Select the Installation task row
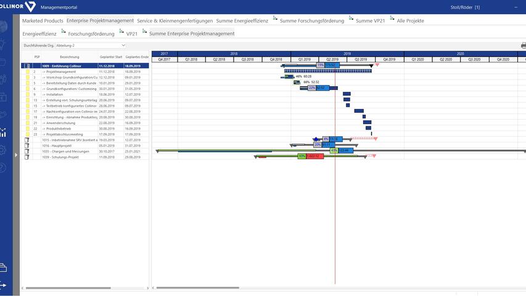The image size is (526, 296). [x=68, y=94]
